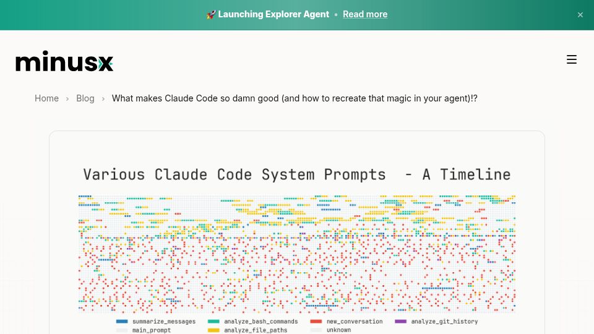Click the current article title breadcrumb text
Screen dimensions: 594x334
tap(295, 98)
